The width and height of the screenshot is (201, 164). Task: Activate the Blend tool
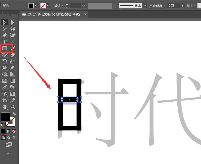tap(13, 87)
